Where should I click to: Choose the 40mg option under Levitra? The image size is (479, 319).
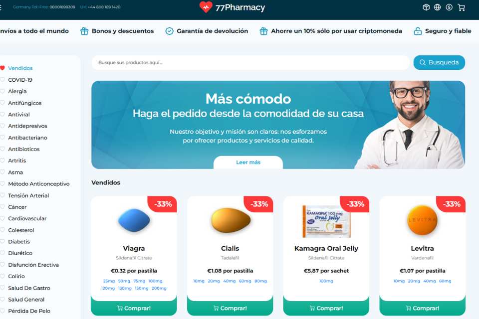[x=430, y=281]
